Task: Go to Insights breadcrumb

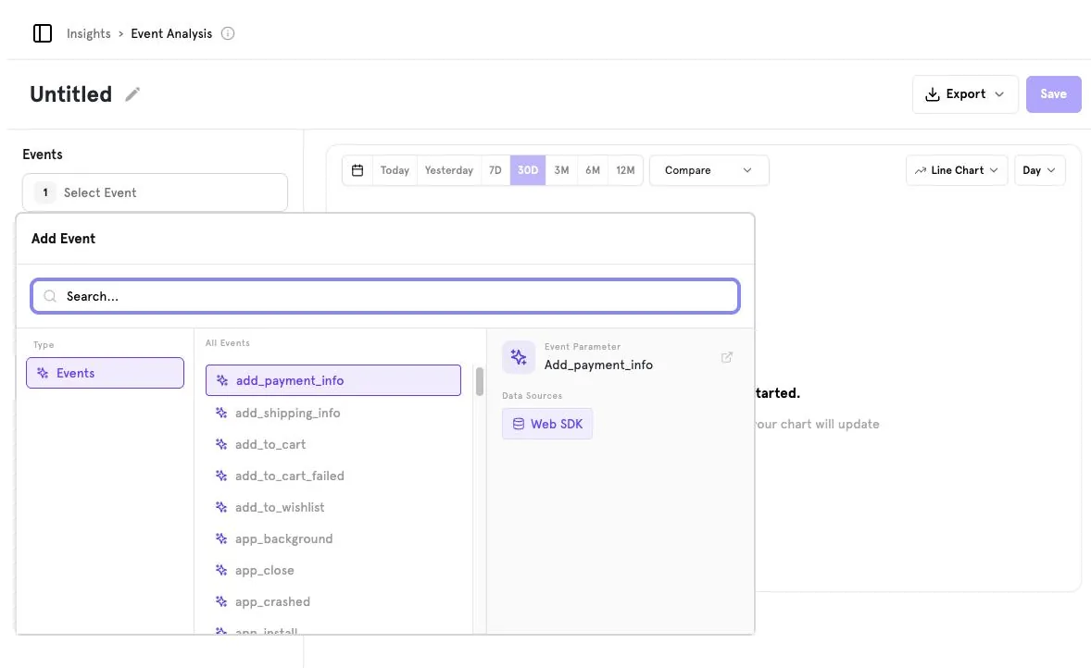Action: [88, 33]
